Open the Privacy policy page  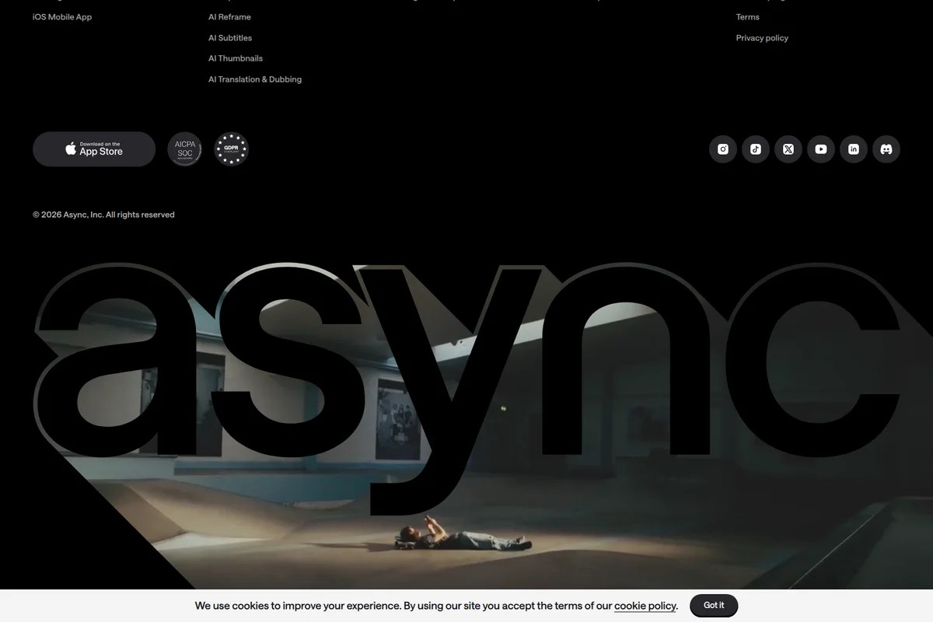[x=762, y=37]
